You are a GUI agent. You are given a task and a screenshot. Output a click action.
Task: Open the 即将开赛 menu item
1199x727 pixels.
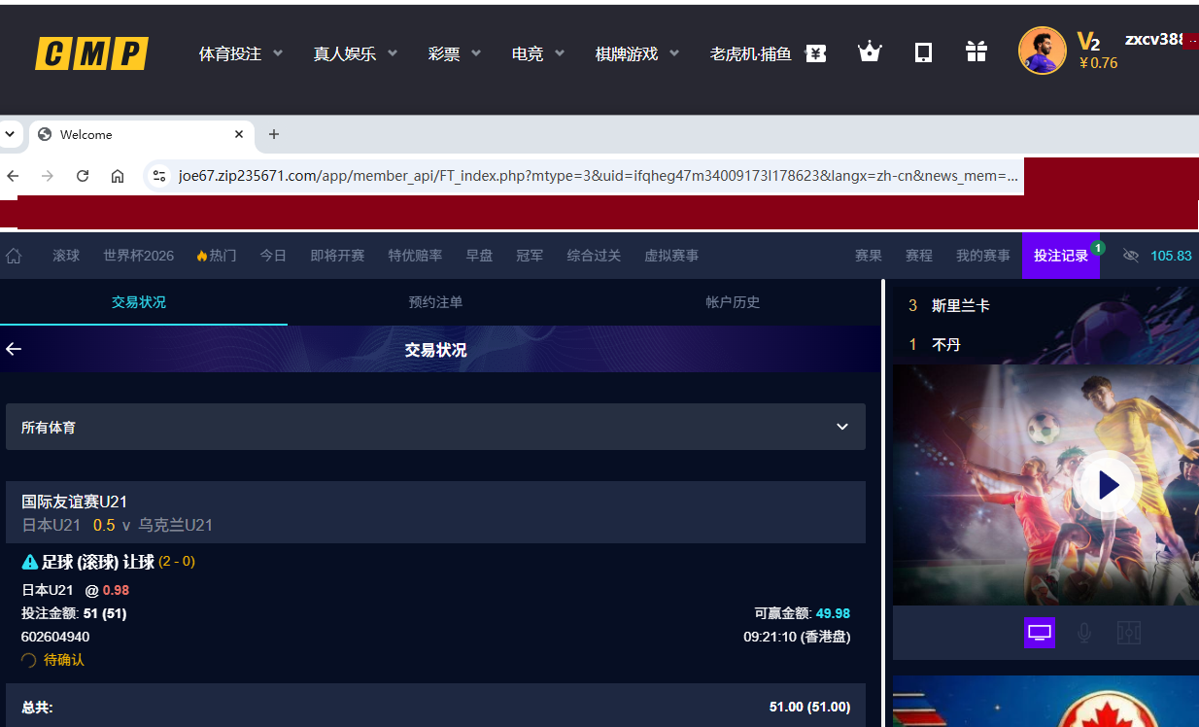(x=337, y=256)
